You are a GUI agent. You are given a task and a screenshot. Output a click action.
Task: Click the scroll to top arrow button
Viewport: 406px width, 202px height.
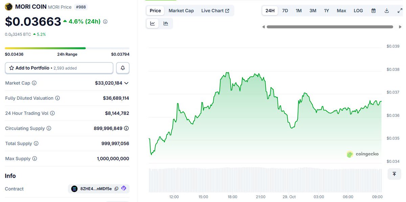394,174
